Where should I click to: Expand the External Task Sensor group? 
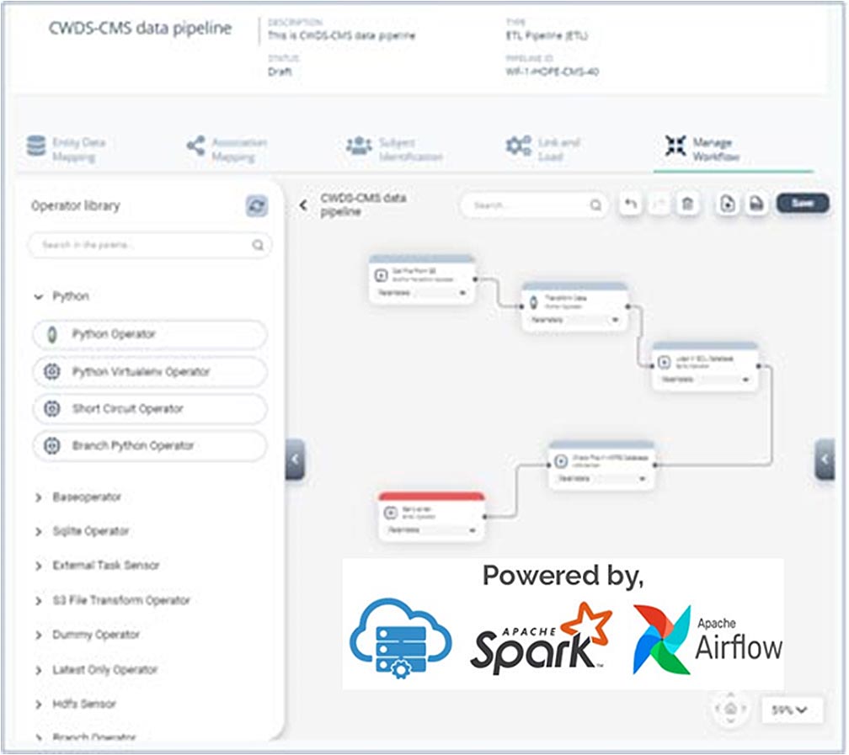pyautogui.click(x=39, y=566)
